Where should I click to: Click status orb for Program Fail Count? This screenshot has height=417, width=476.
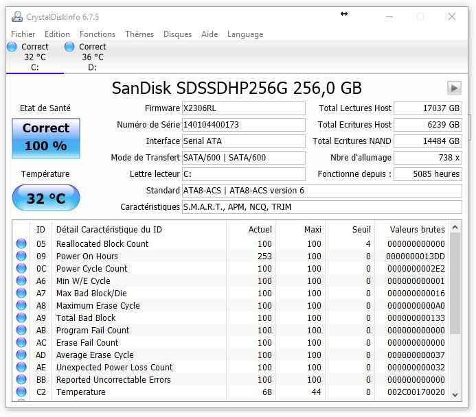[21, 331]
